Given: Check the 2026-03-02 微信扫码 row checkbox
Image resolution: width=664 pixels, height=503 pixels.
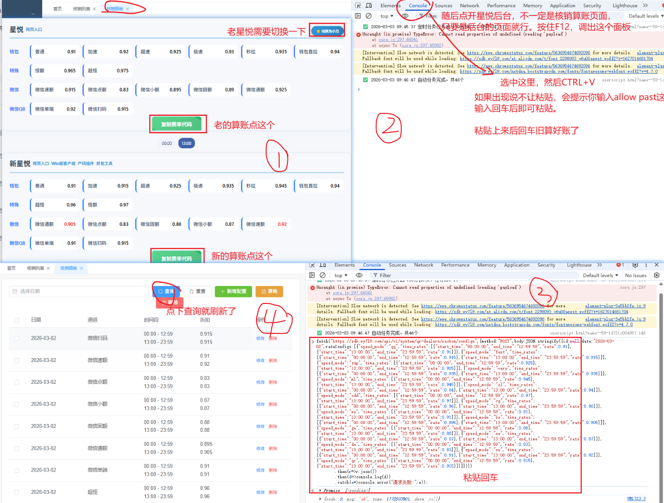Looking at the screenshot, I should point(17,338).
